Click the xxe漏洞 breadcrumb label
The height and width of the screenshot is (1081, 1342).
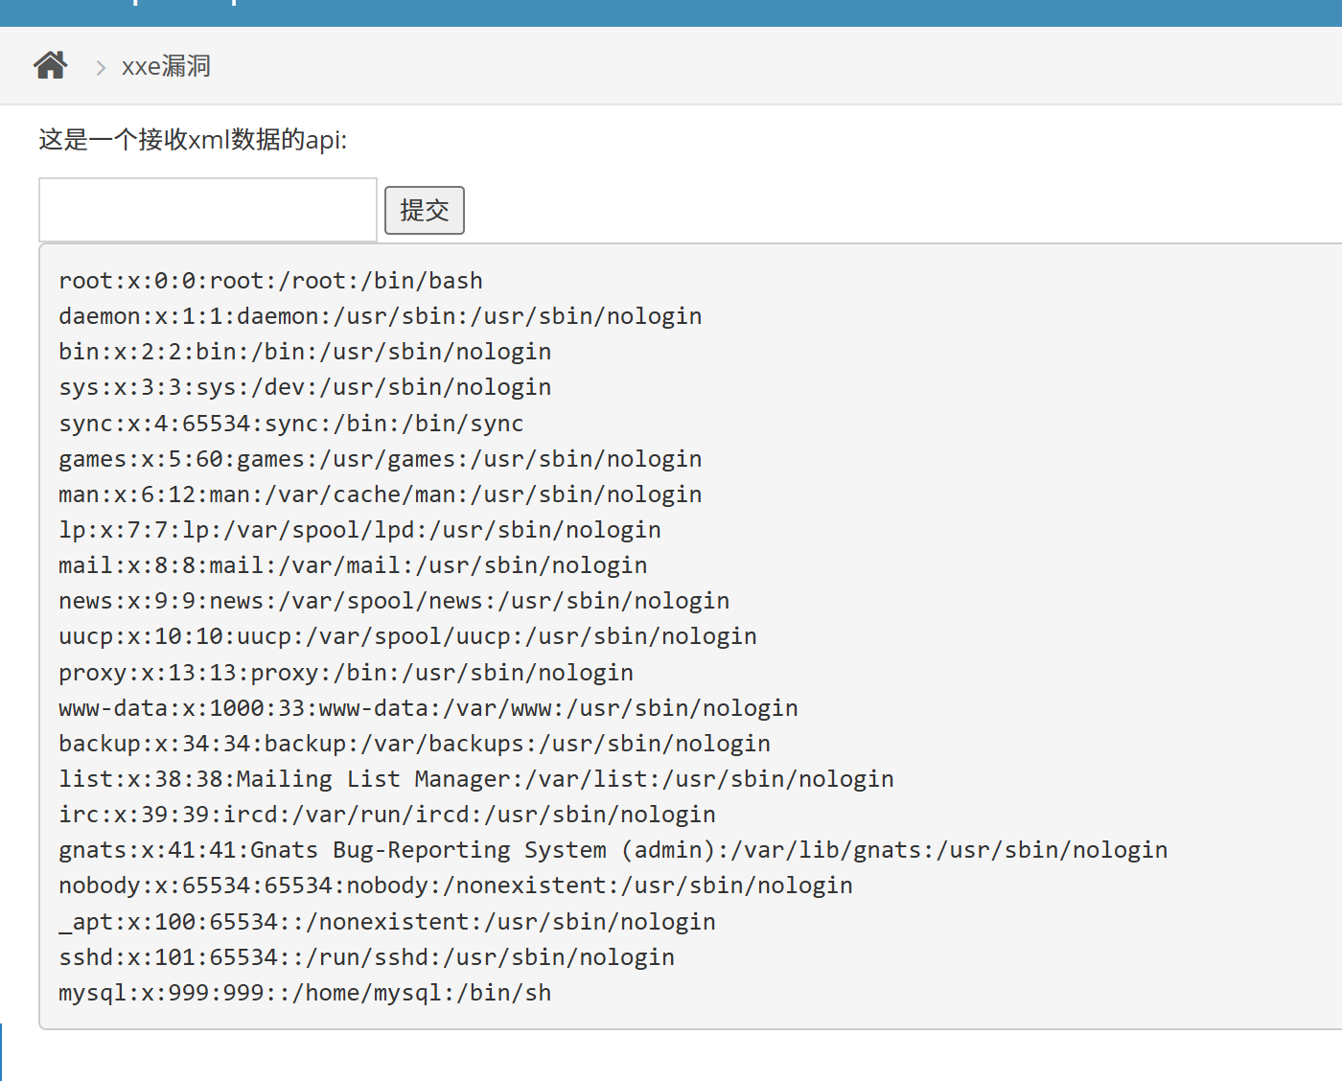pos(166,66)
